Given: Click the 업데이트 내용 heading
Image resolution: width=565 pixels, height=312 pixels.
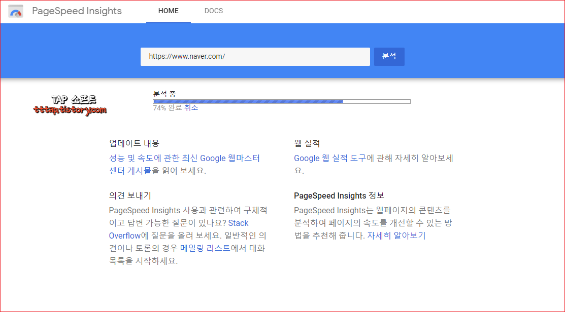Looking at the screenshot, I should click(134, 143).
